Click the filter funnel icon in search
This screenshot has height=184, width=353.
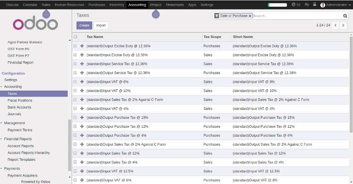(216, 16)
